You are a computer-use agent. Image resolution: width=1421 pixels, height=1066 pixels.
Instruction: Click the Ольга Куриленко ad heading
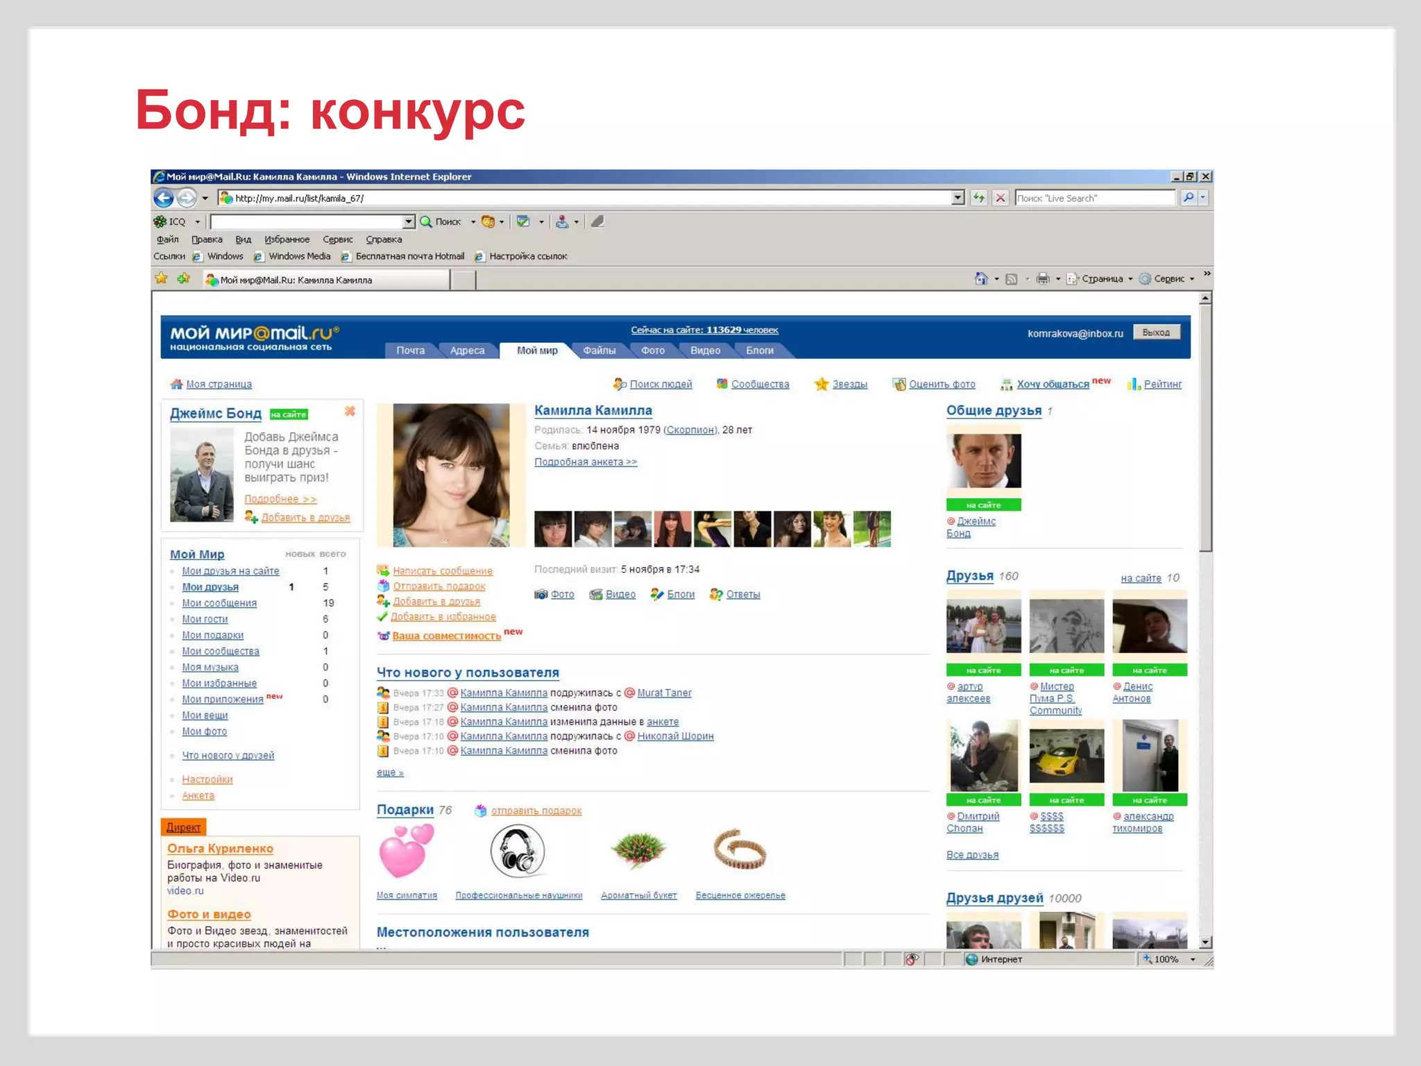point(220,848)
